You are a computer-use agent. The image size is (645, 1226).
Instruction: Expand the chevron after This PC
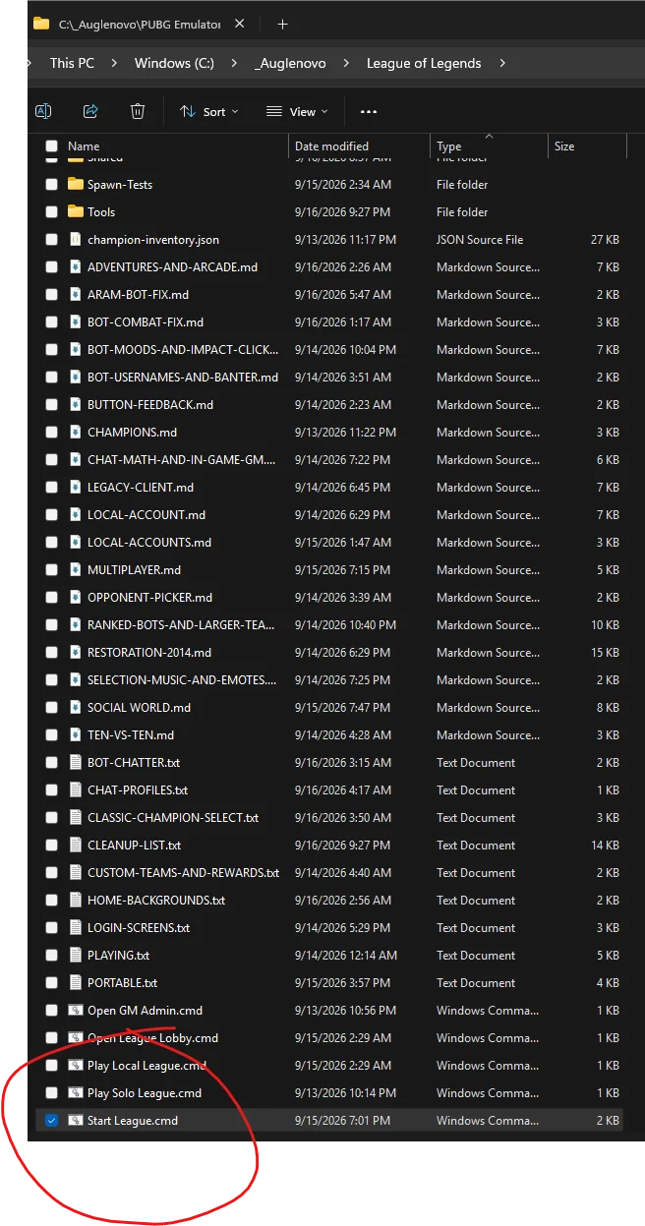(x=114, y=63)
